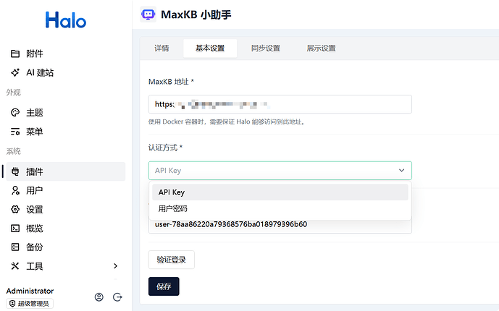
Task: Switch to the 详情 tab
Action: point(162,48)
